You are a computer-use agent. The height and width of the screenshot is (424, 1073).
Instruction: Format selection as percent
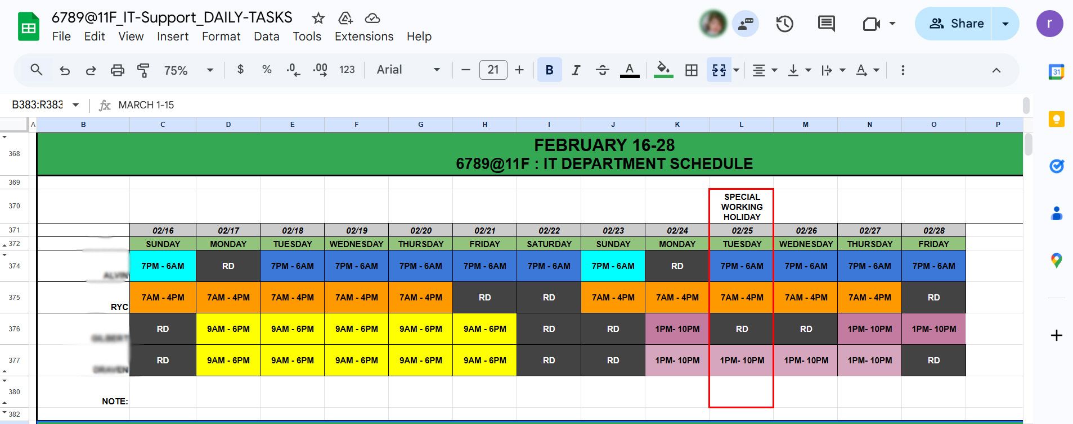267,70
